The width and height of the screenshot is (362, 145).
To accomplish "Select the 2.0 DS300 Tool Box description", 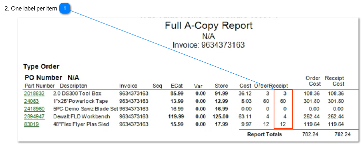I will [x=77, y=93].
